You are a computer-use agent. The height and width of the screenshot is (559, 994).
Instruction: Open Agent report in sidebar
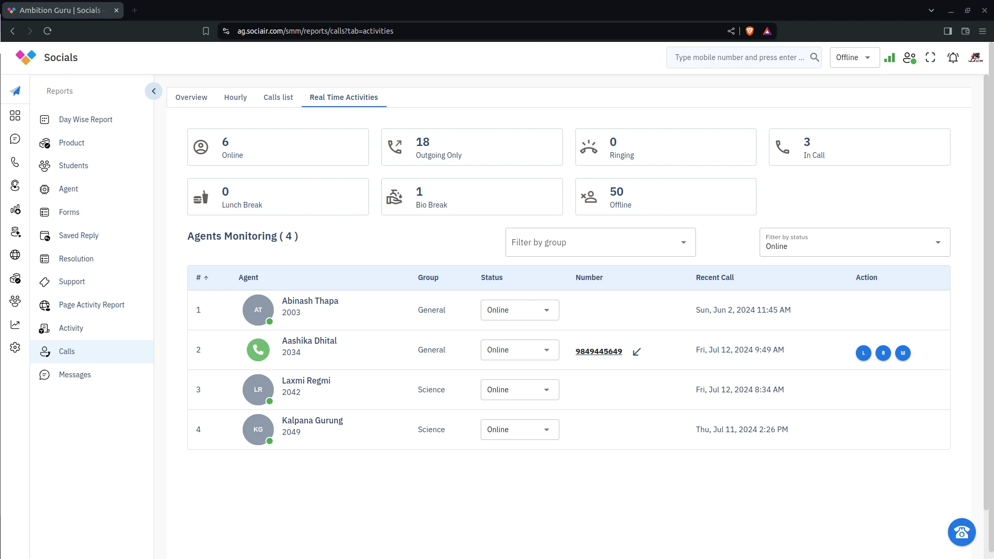[x=92, y=189]
